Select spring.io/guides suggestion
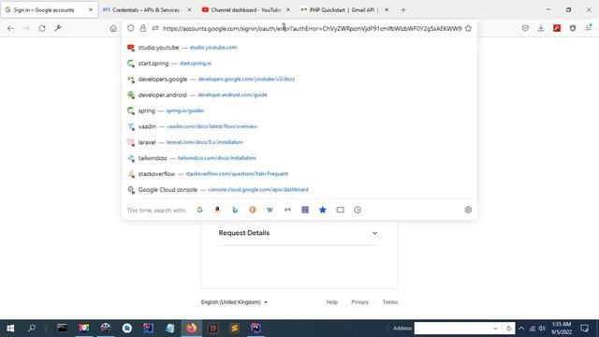The image size is (599, 337). 299,110
